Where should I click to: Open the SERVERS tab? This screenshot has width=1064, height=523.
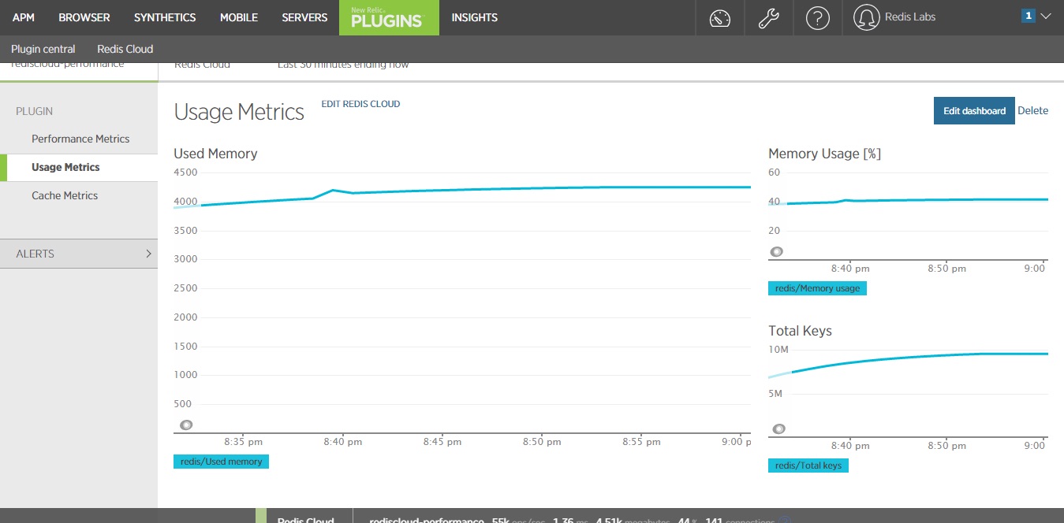pyautogui.click(x=304, y=17)
